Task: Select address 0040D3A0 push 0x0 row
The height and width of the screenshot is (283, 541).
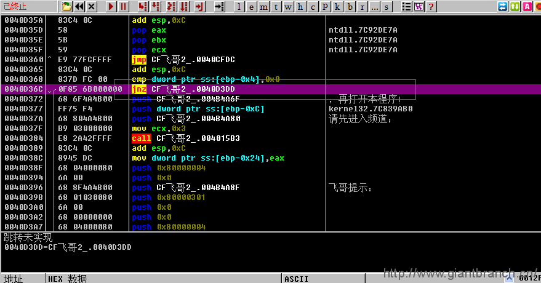Action: pyautogui.click(x=271, y=207)
